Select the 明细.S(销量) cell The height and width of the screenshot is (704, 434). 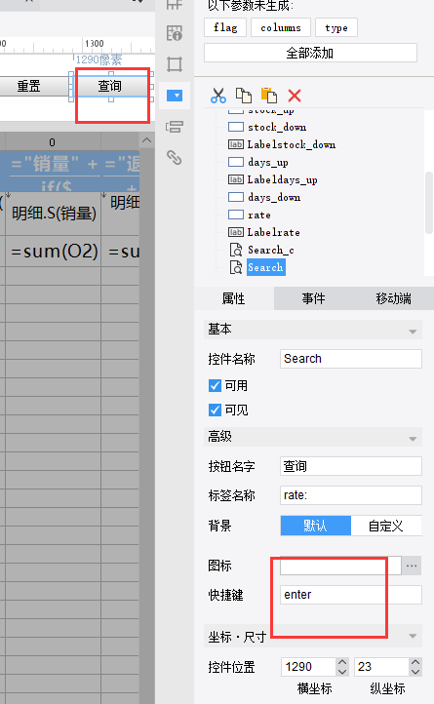tap(54, 213)
